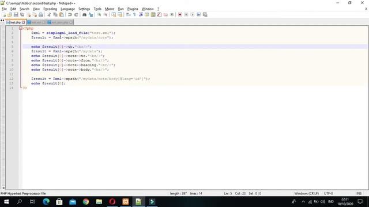
Task: Click the Paste clipboard icon
Action: tap(62, 14)
